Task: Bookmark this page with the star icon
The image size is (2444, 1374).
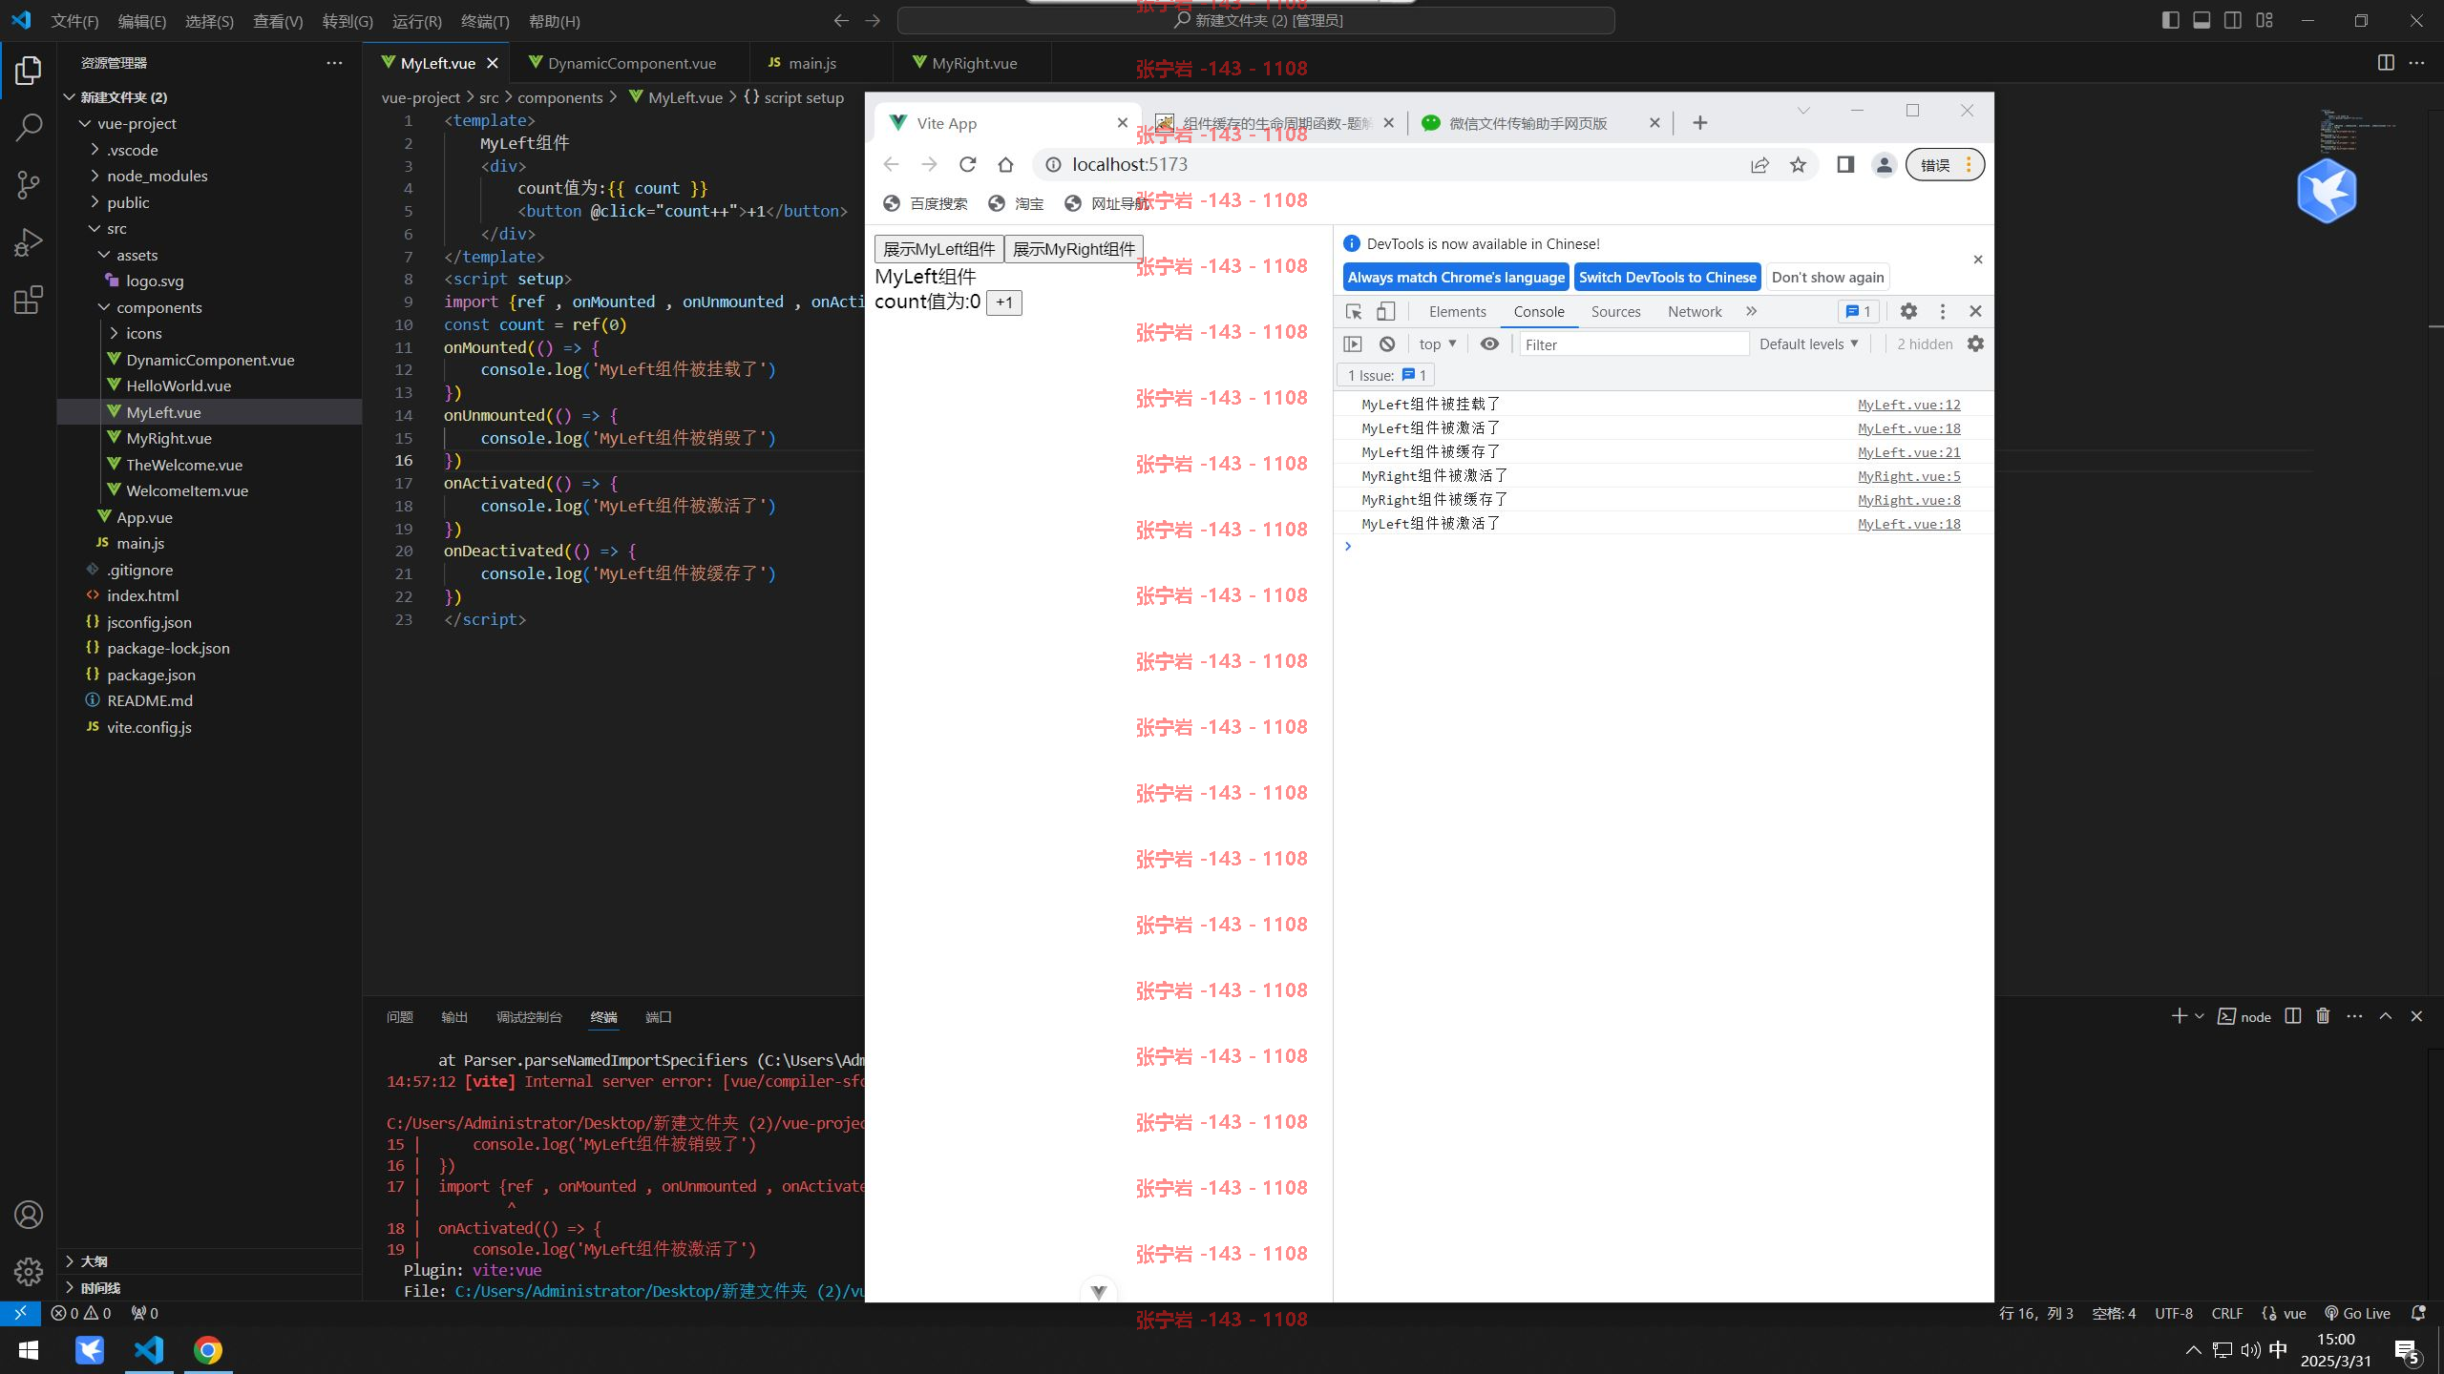Action: click(1798, 164)
